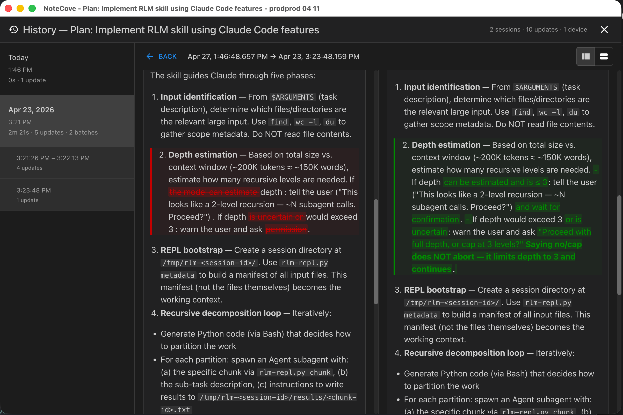Viewport: 623px width, 415px height.
Task: Click "/tmp/rlm-<session-id>/" code in right pane
Action: pyautogui.click(x=453, y=302)
